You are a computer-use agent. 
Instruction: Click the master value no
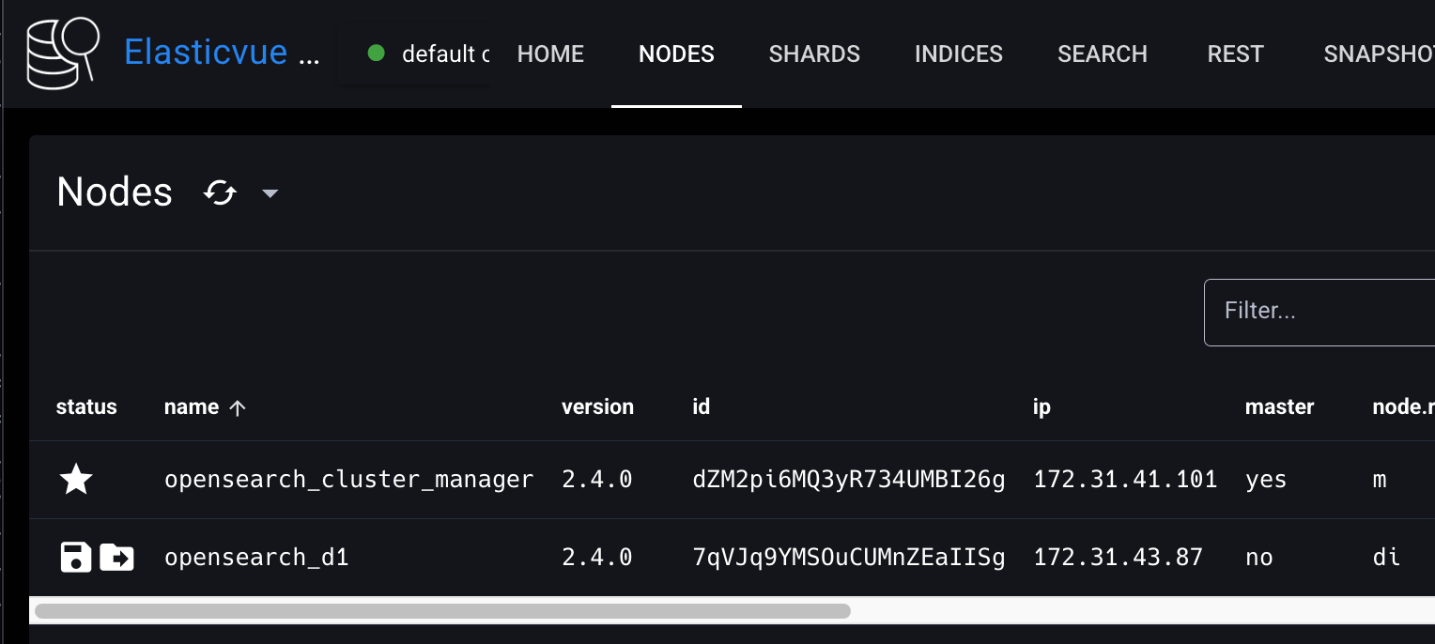tap(1258, 558)
